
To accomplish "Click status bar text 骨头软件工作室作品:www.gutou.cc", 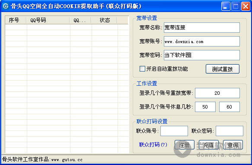I will click(x=42, y=159).
